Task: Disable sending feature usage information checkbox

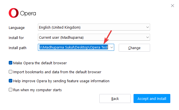Action: tap(10, 81)
